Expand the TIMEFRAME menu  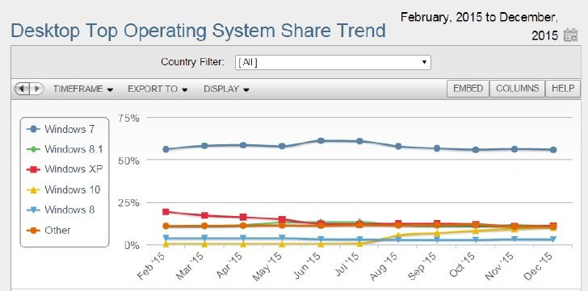point(83,89)
